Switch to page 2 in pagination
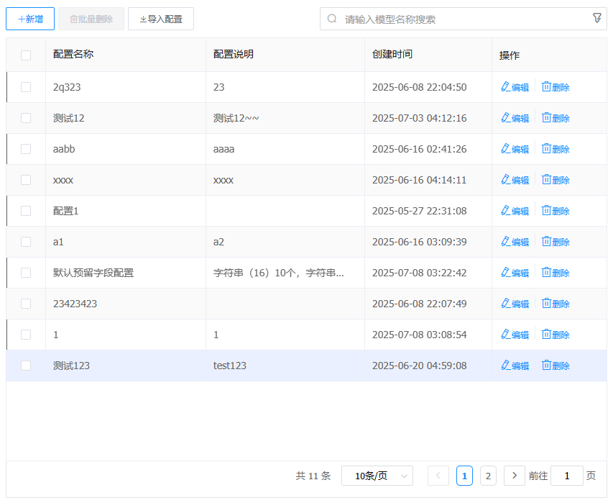 pyautogui.click(x=488, y=476)
